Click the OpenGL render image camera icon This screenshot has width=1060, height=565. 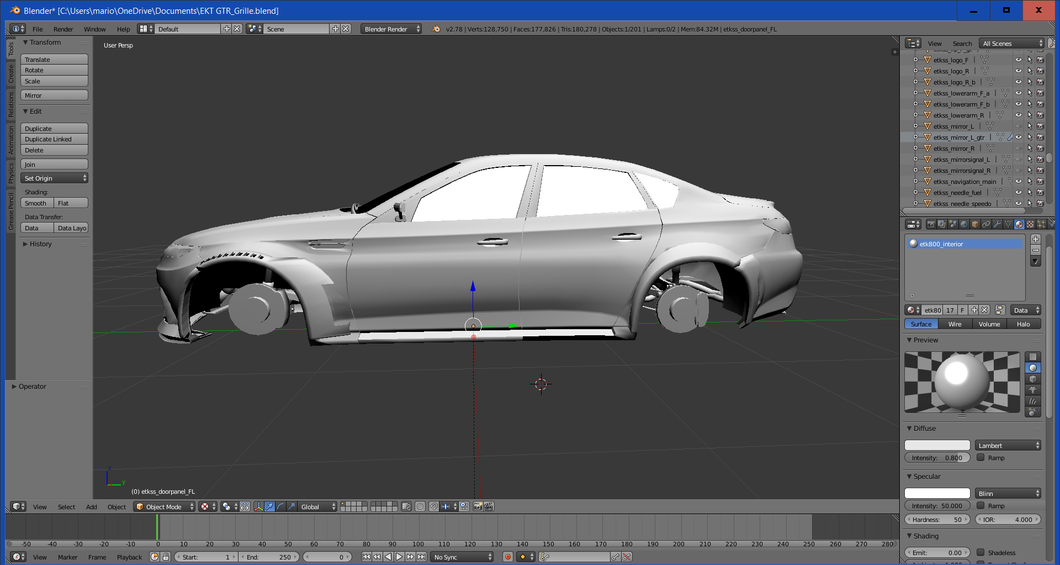coord(478,506)
